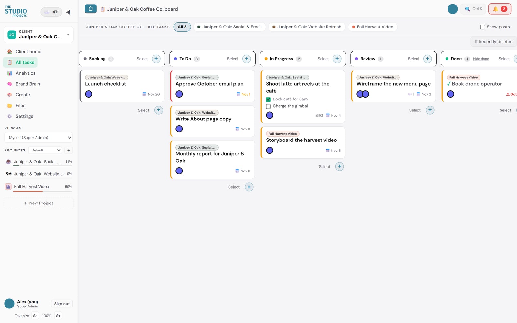Go to Client home in sidebar
The height and width of the screenshot is (323, 517).
(28, 52)
